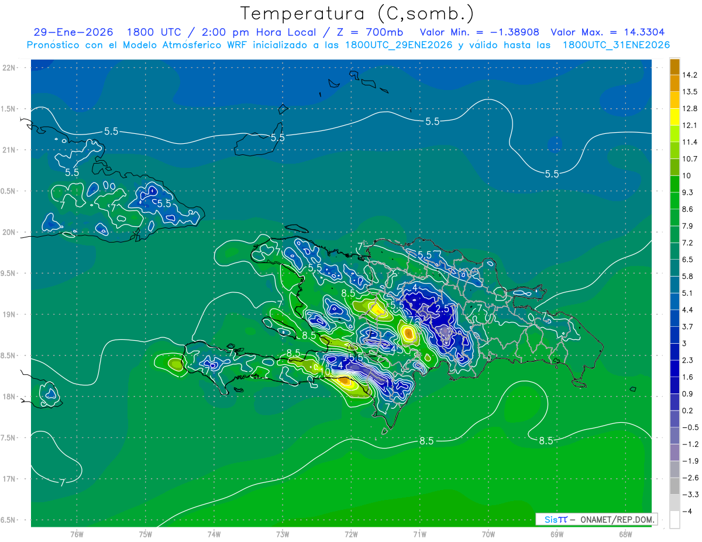Click the '74W' longitude axis label

click(x=214, y=534)
